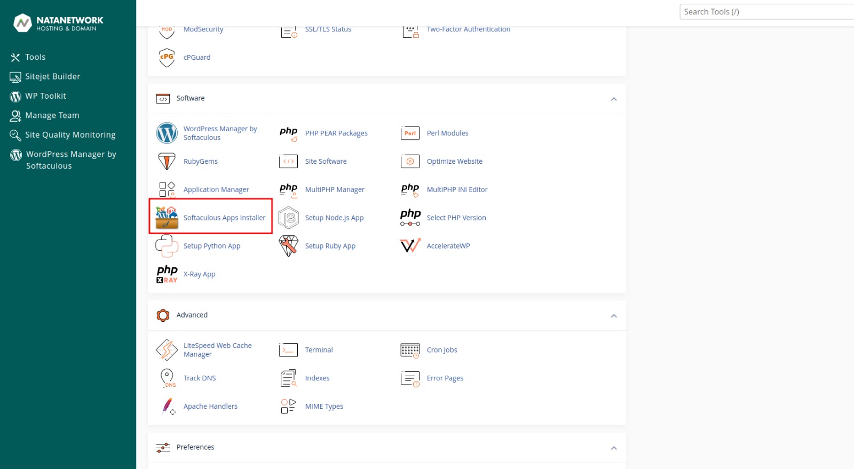Click the Site Software icon
Image resolution: width=854 pixels, height=469 pixels.
click(x=288, y=161)
